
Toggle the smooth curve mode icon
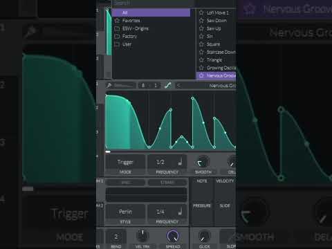click(x=168, y=85)
